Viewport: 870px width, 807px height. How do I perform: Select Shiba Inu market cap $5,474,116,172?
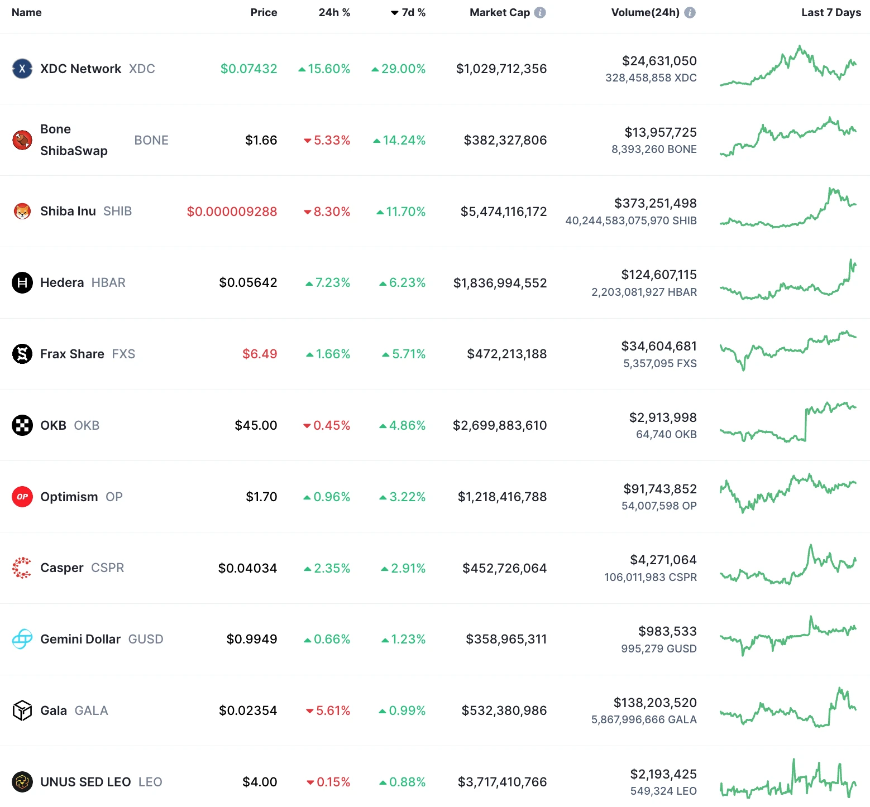tap(504, 212)
